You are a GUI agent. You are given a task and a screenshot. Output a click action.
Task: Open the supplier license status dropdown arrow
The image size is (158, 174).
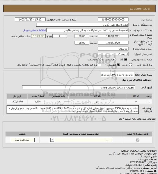point(52,140)
